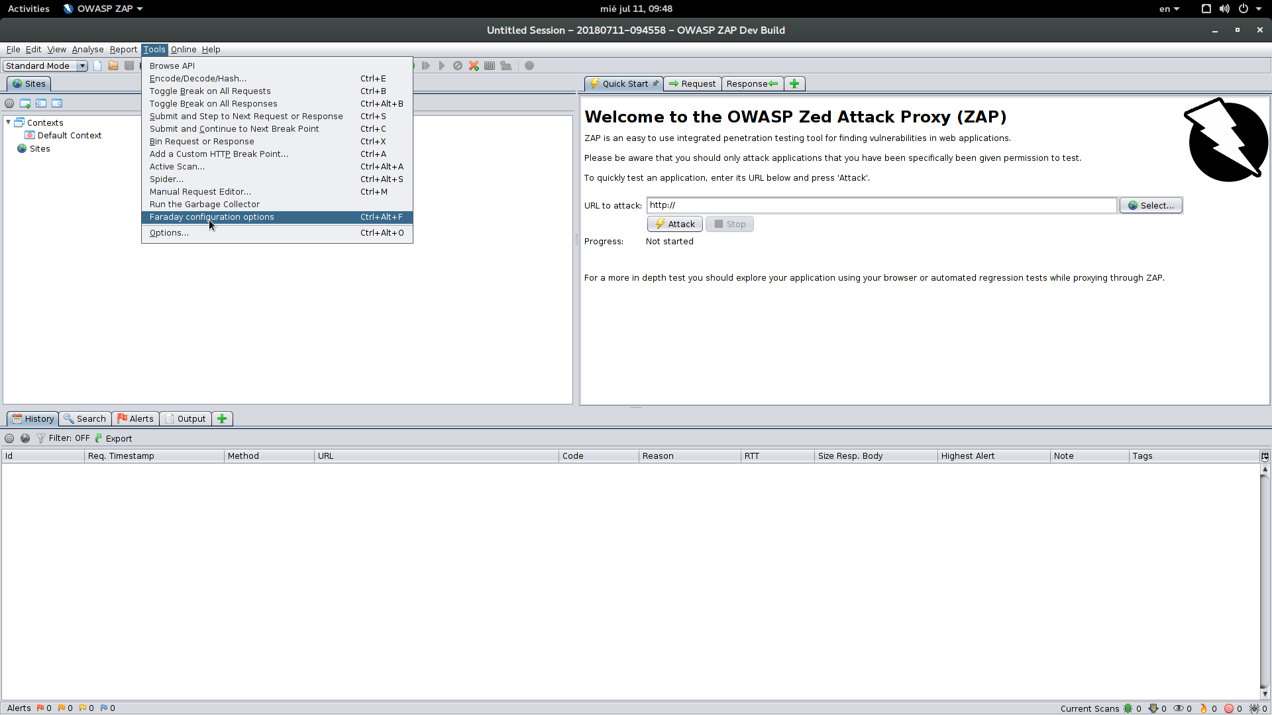Image resolution: width=1272 pixels, height=715 pixels.
Task: Click the History table scrollbar down arrow
Action: pyautogui.click(x=1265, y=694)
